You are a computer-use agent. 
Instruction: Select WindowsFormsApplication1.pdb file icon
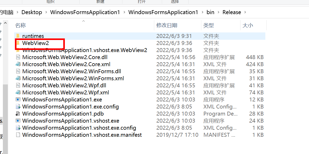(x=18, y=114)
